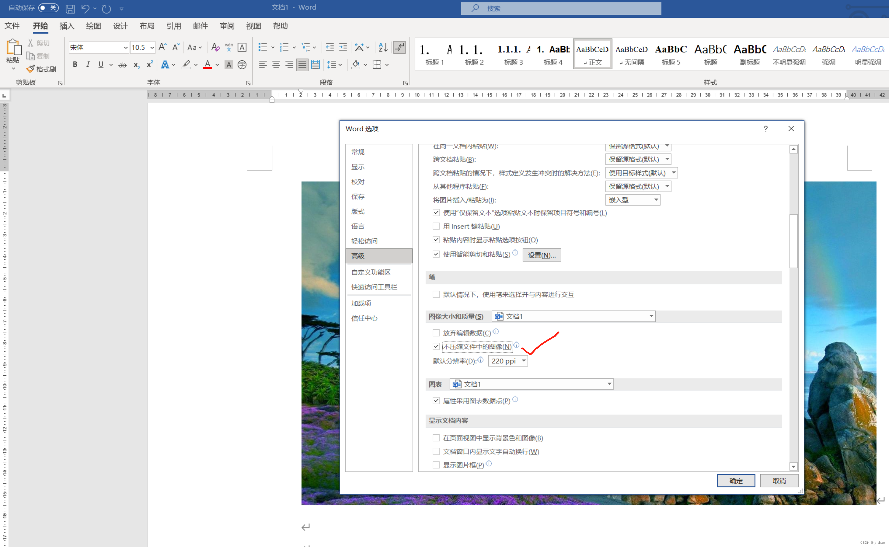Click 设置(N)... button
This screenshot has height=547, width=889.
(542, 254)
